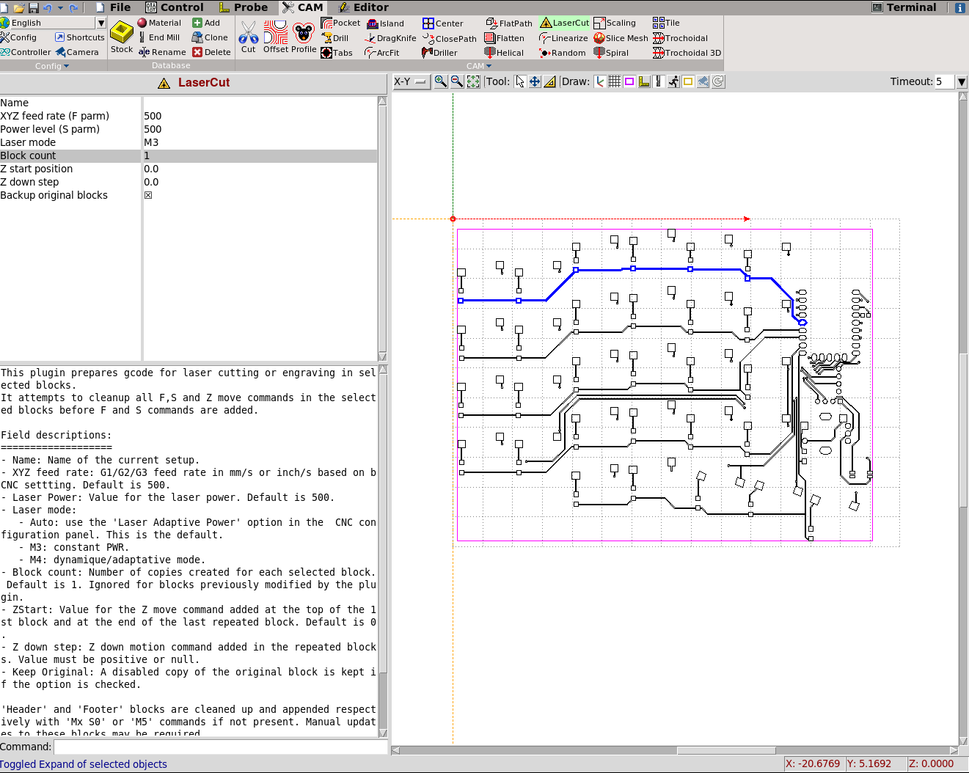Click the Island tool

tap(386, 23)
